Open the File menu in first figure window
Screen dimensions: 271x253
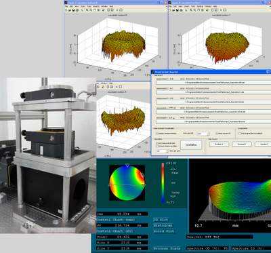[x=66, y=7]
